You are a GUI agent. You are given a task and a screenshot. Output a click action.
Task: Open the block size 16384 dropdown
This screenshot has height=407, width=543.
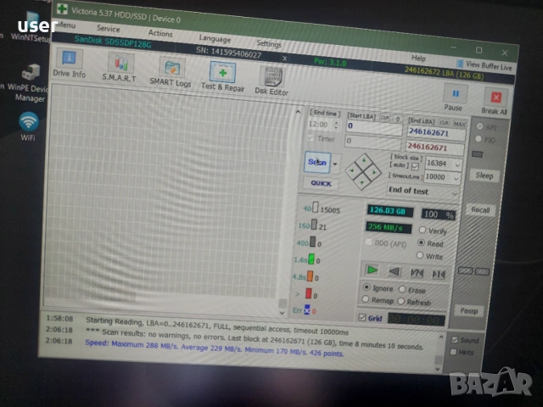click(x=458, y=165)
